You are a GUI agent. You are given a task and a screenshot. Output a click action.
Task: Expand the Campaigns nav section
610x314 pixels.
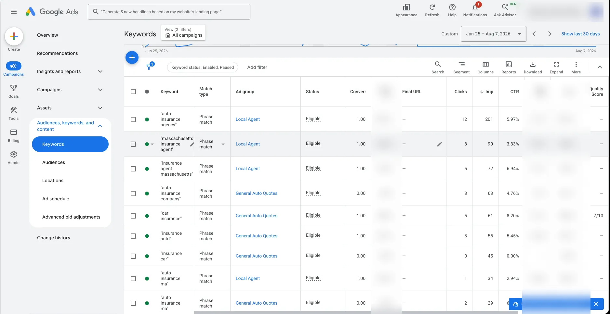(100, 90)
